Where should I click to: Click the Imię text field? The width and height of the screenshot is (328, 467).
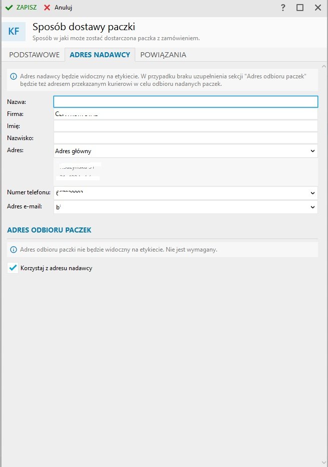[x=185, y=126]
